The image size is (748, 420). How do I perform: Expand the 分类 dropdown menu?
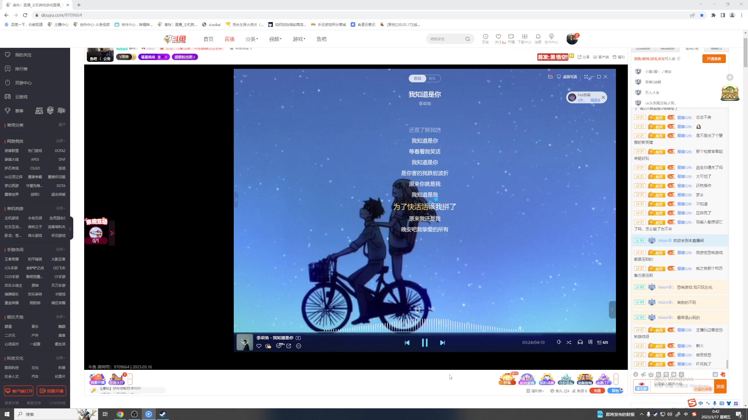tap(252, 39)
